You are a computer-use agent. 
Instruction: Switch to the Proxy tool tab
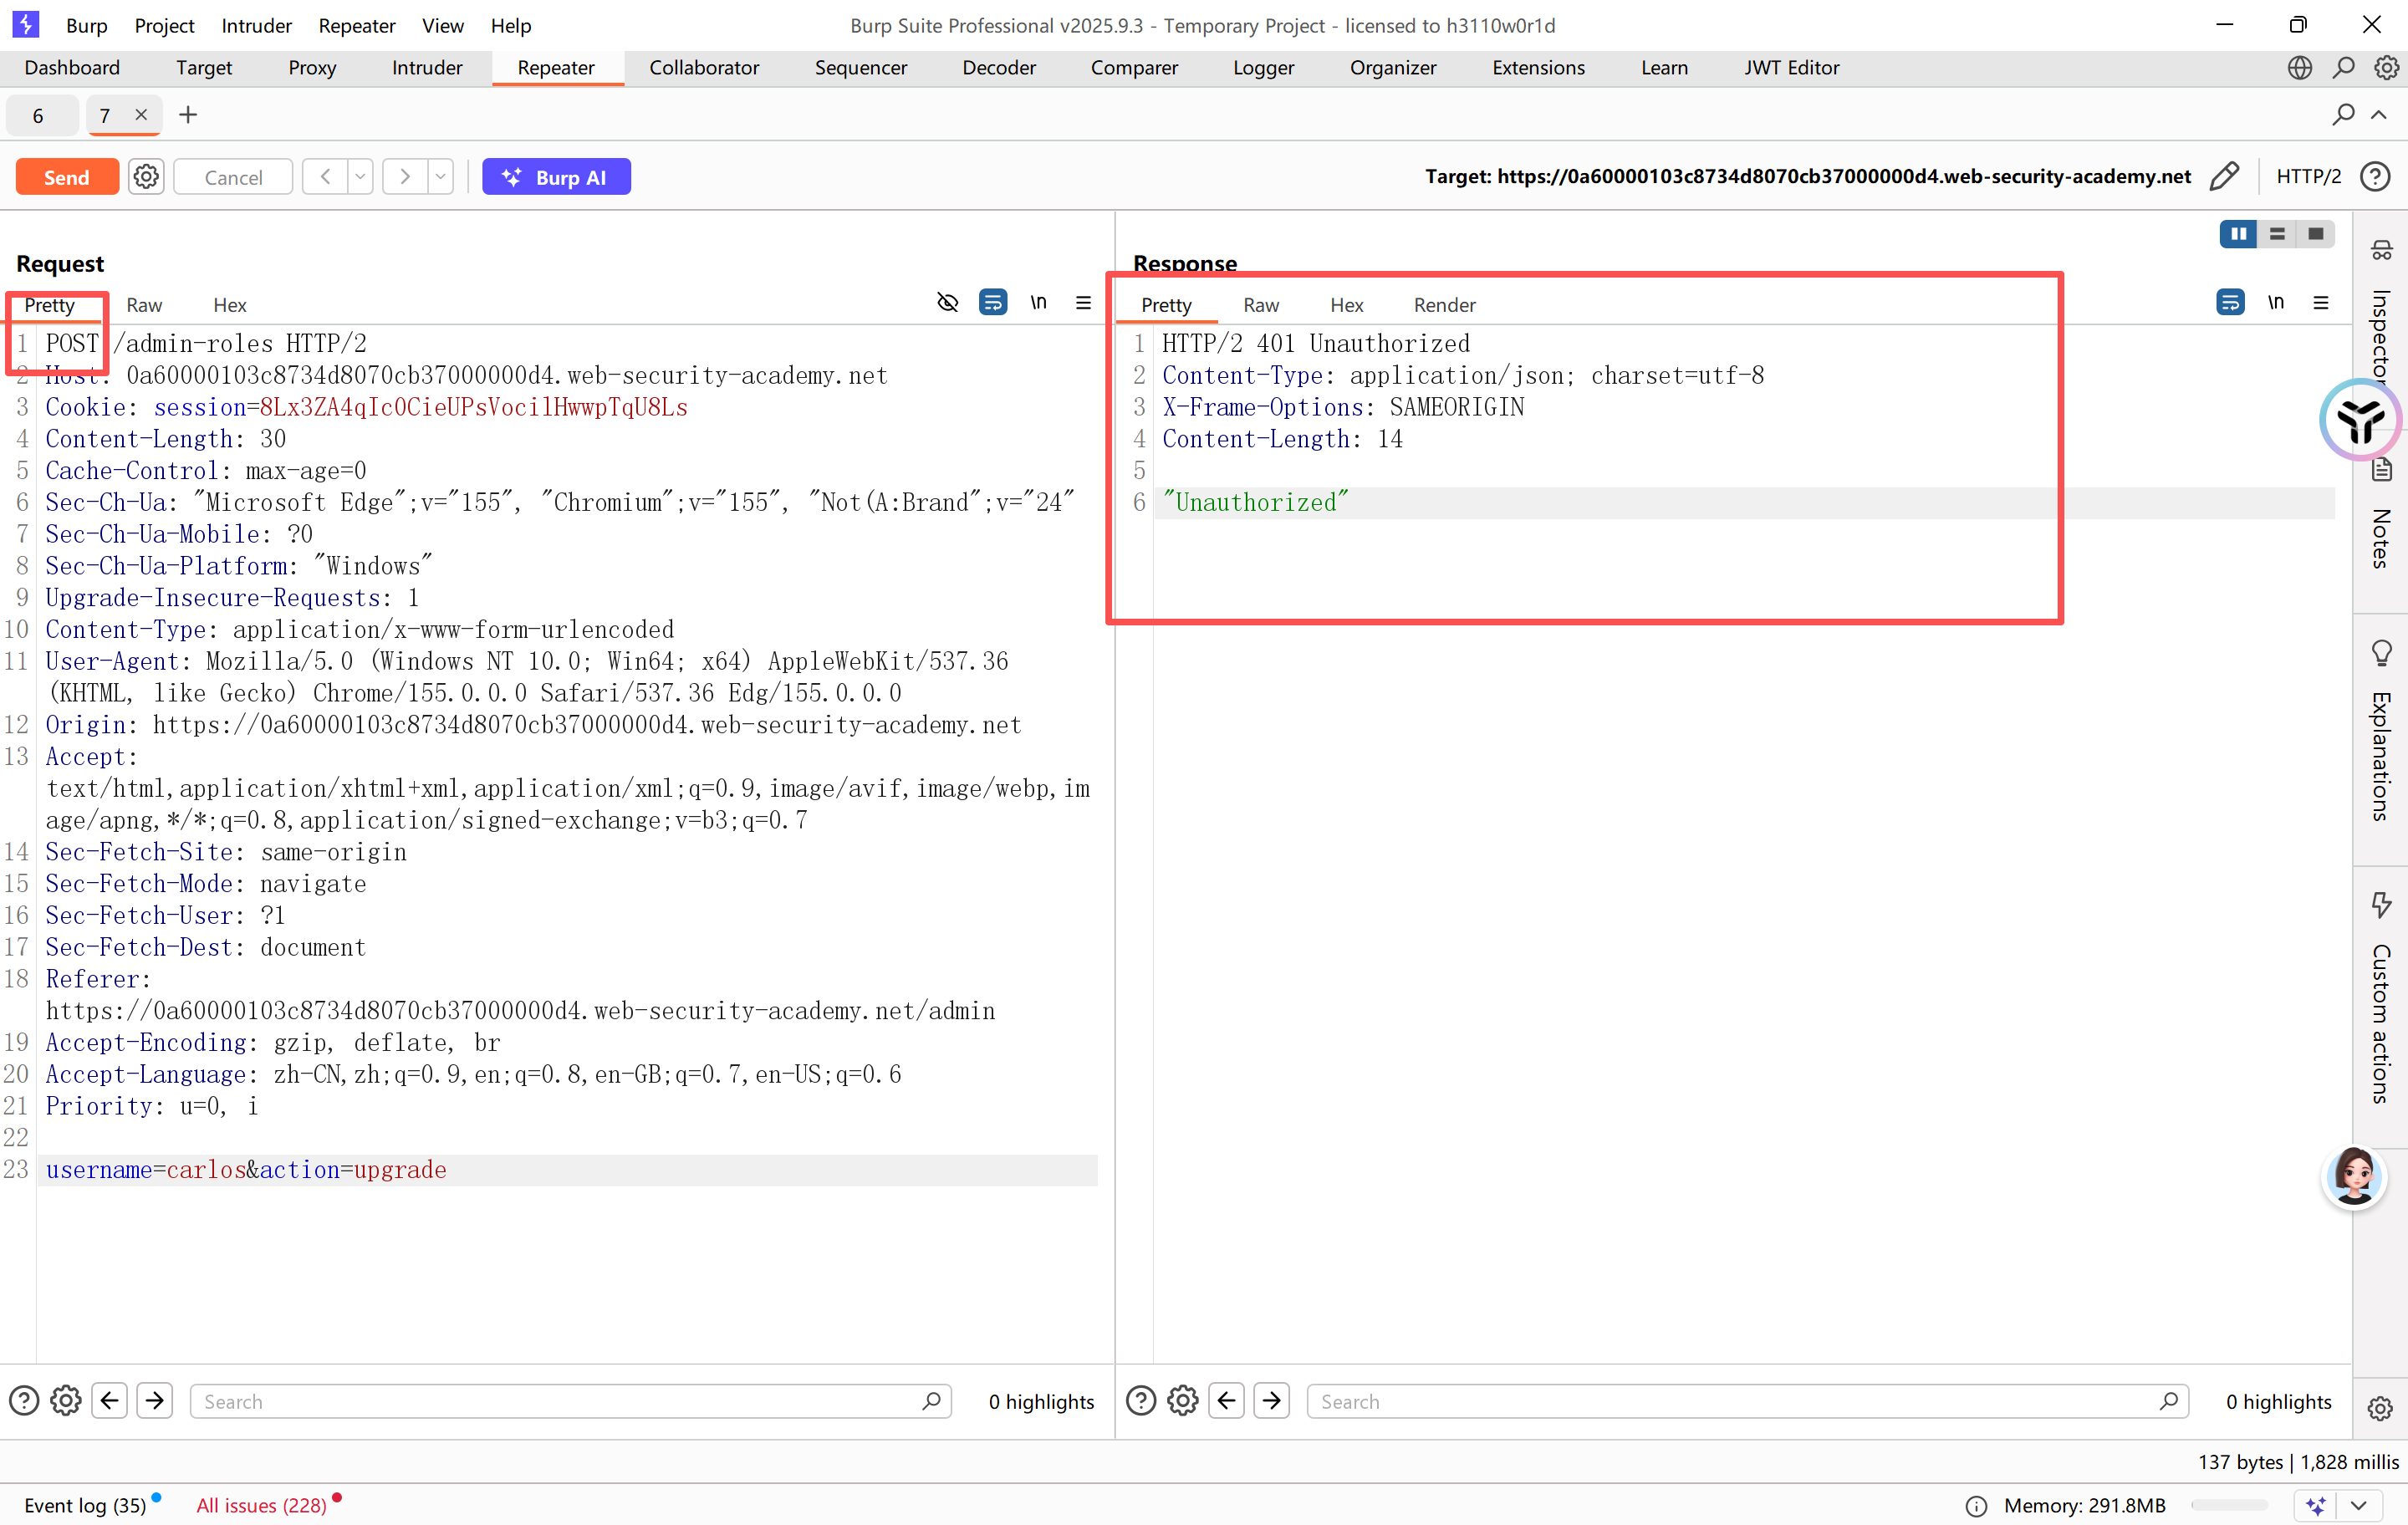(312, 68)
